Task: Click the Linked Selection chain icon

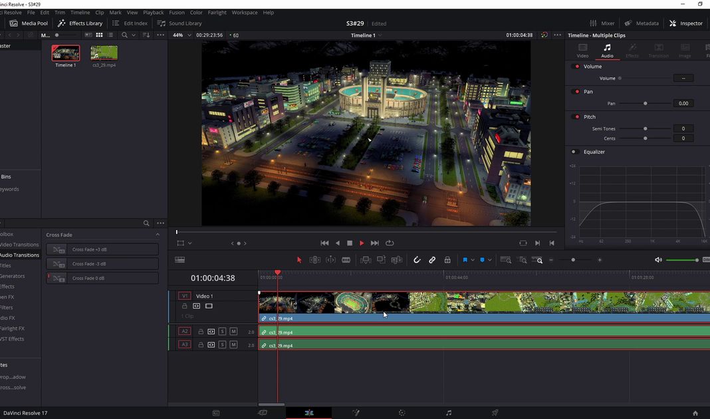Action: click(432, 260)
